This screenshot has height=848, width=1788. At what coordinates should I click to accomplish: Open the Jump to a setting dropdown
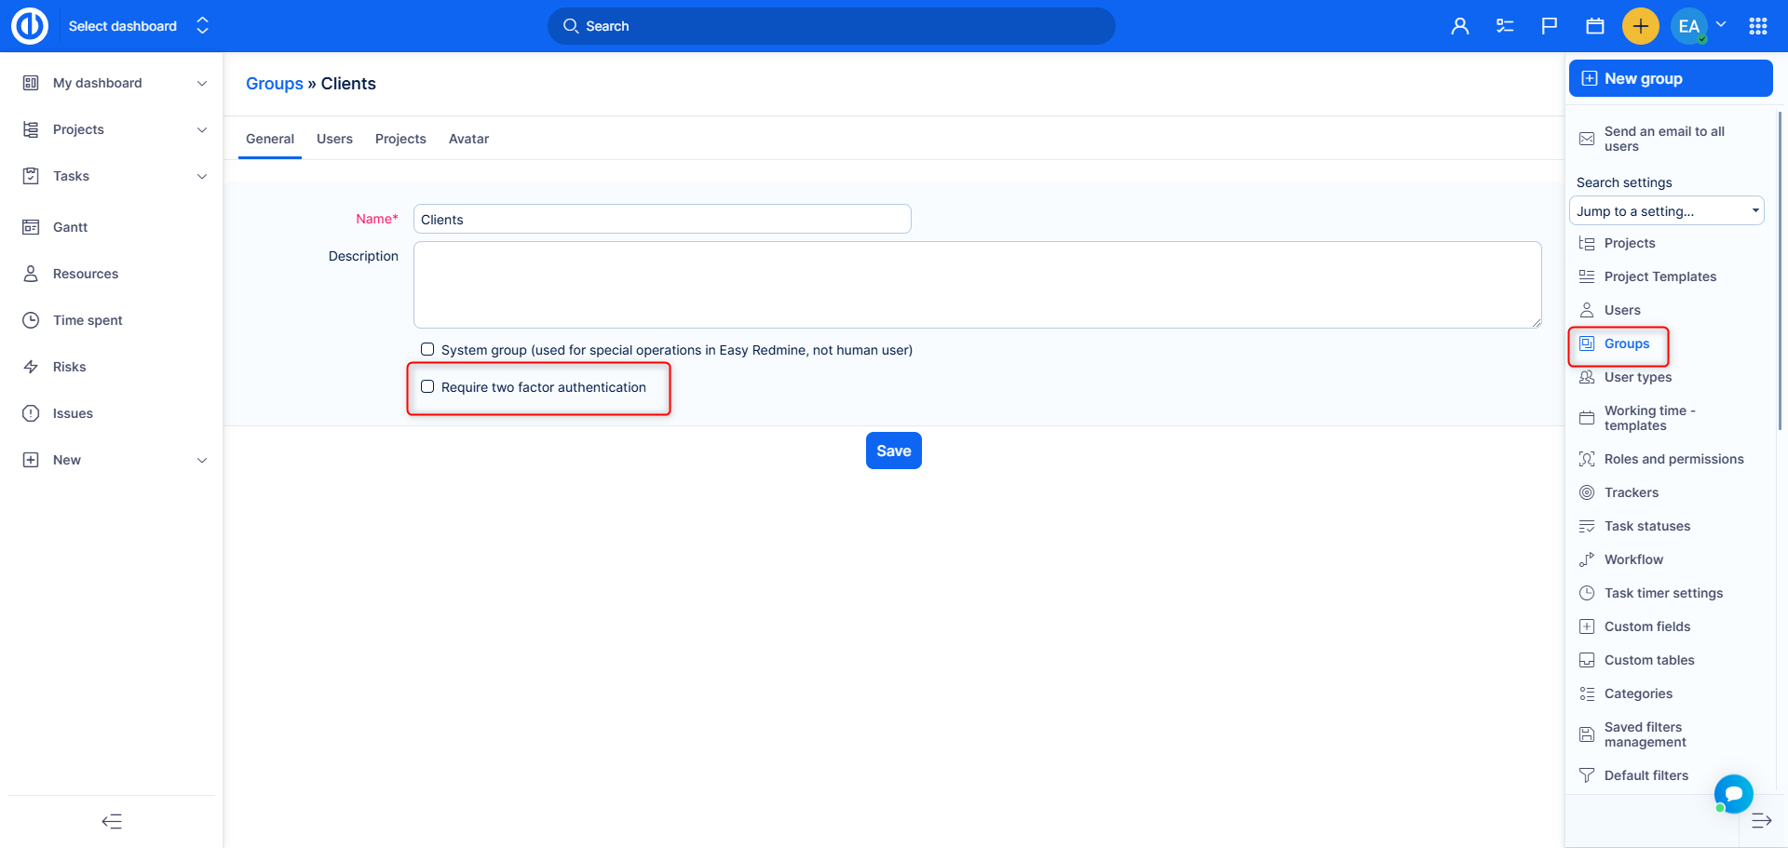(x=1666, y=211)
